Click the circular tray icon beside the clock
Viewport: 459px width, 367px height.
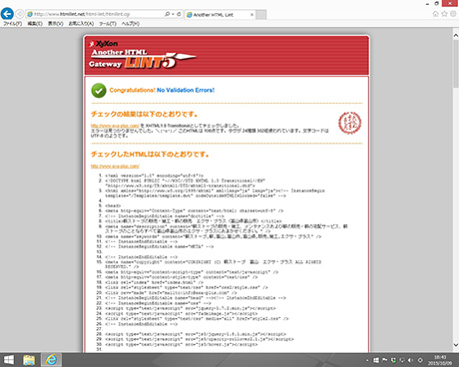click(420, 360)
